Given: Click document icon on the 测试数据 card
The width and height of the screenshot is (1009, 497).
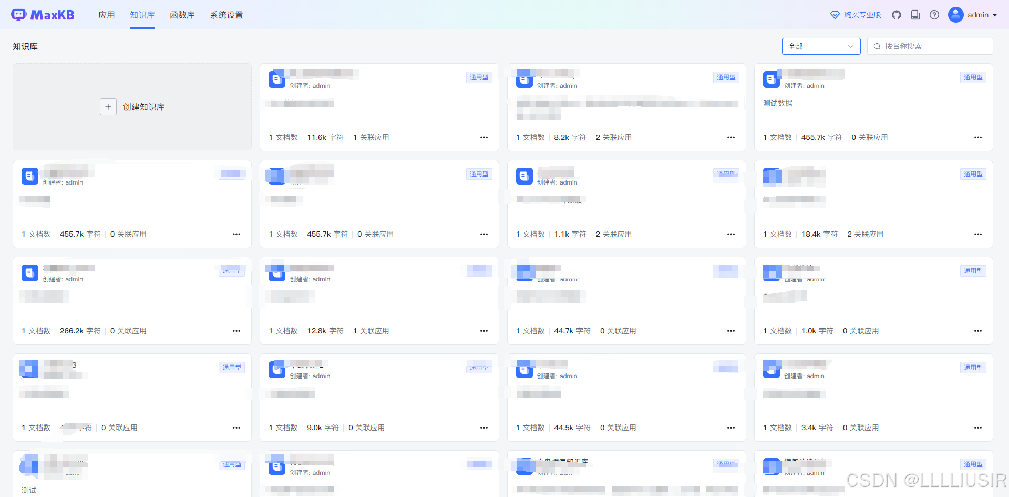Looking at the screenshot, I should pyautogui.click(x=771, y=79).
